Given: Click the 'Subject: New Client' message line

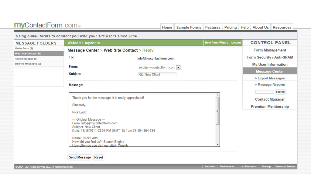Looking at the screenshot, I should [86, 127].
